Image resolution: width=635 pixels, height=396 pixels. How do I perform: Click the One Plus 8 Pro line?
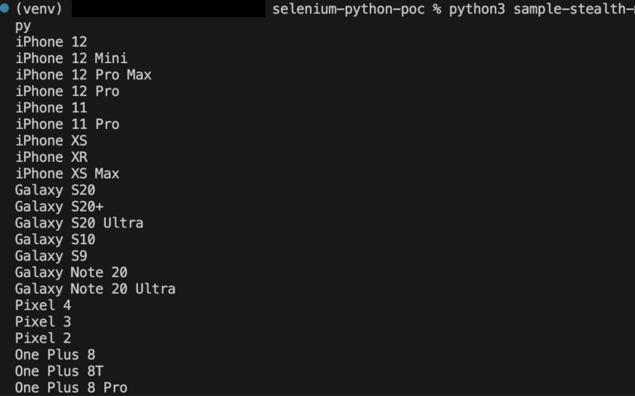[x=71, y=388]
